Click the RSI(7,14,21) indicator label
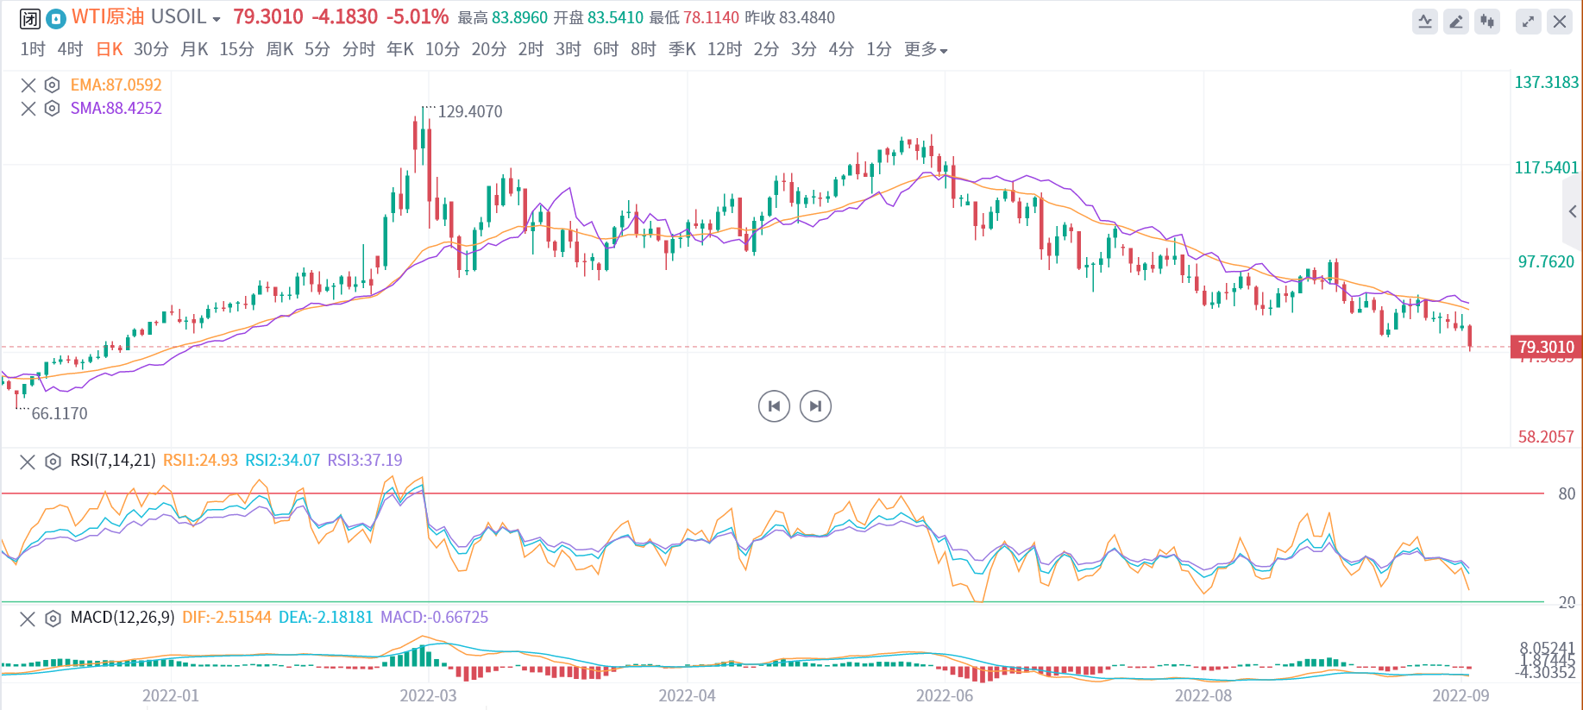Viewport: 1583px width, 710px height. (x=113, y=461)
